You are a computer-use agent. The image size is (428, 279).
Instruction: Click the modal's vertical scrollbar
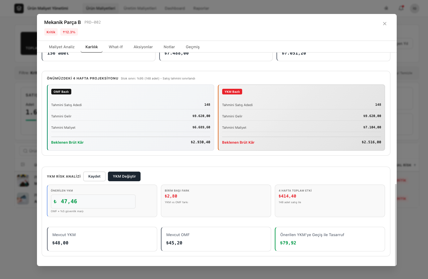coord(395,224)
